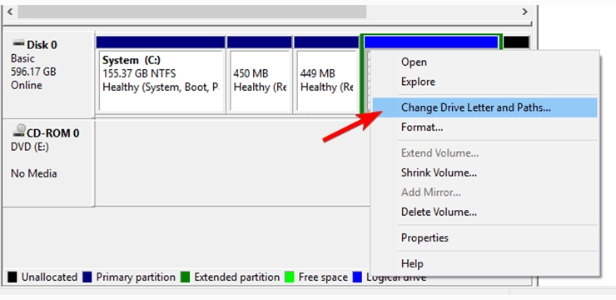Click the CD-ROM 0 label

pyautogui.click(x=53, y=132)
